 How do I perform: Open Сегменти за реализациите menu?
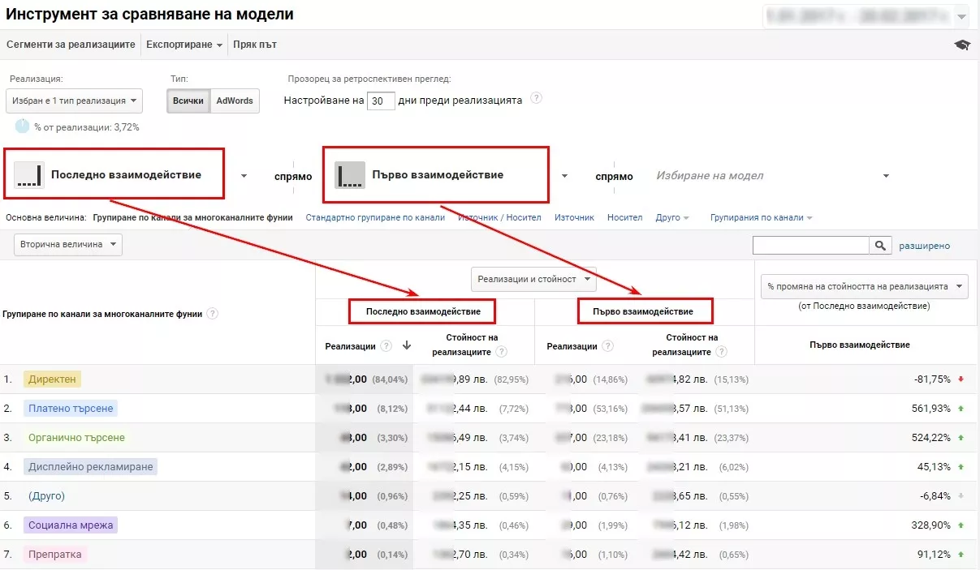71,45
